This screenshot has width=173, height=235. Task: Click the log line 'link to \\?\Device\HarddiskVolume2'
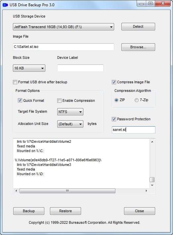click(44, 141)
